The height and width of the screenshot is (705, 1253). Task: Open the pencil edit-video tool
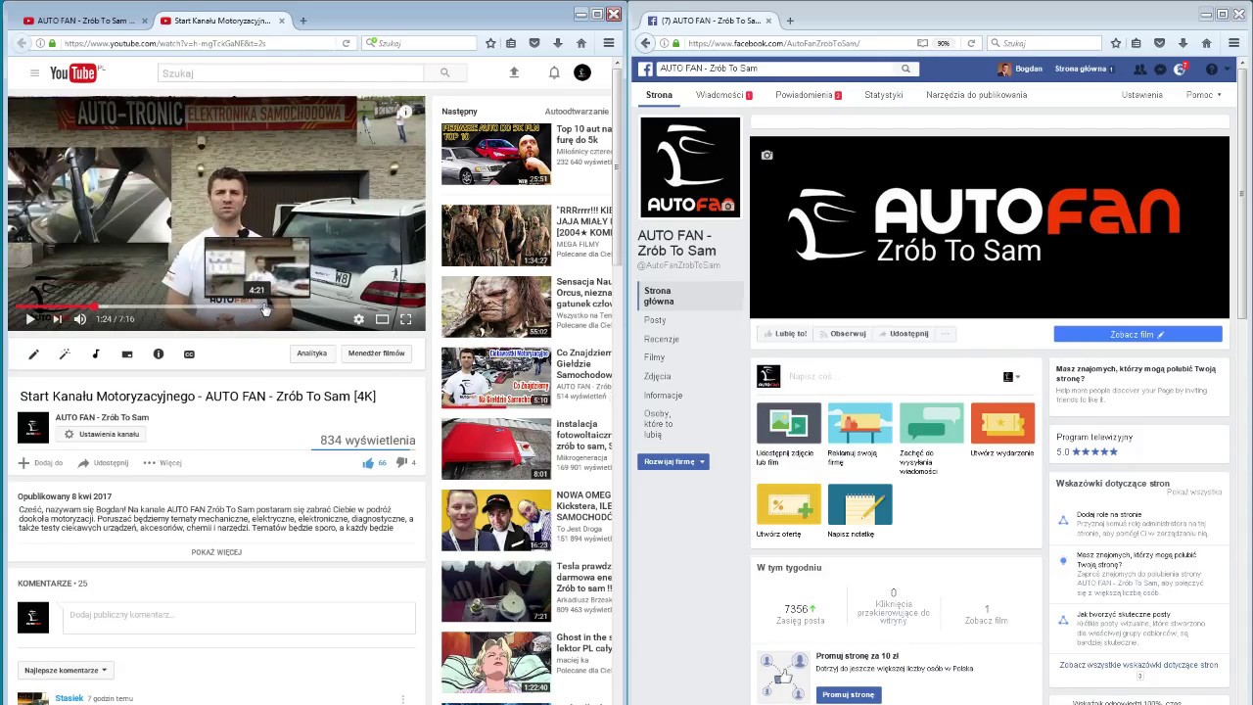tap(33, 354)
